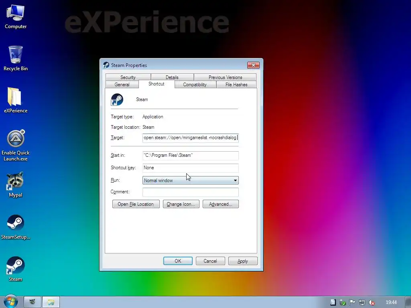Open the Windows Start orb

coord(10,302)
